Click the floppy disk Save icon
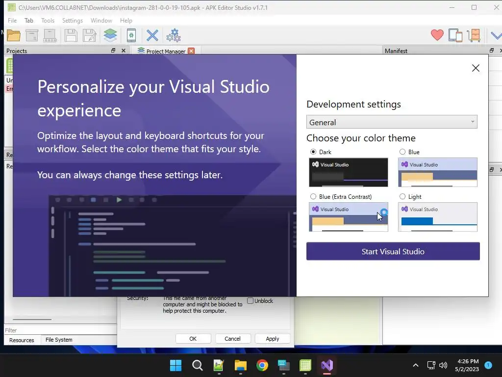This screenshot has width=502, height=377. [71, 35]
